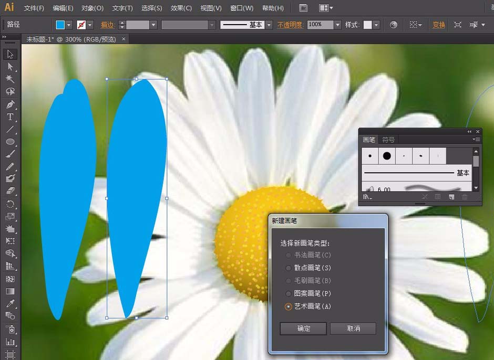Select the Line Segment tool
Viewport: 494px width, 360px height.
point(10,129)
